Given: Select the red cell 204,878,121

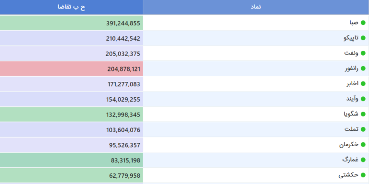Looking at the screenshot, I should coord(71,69).
